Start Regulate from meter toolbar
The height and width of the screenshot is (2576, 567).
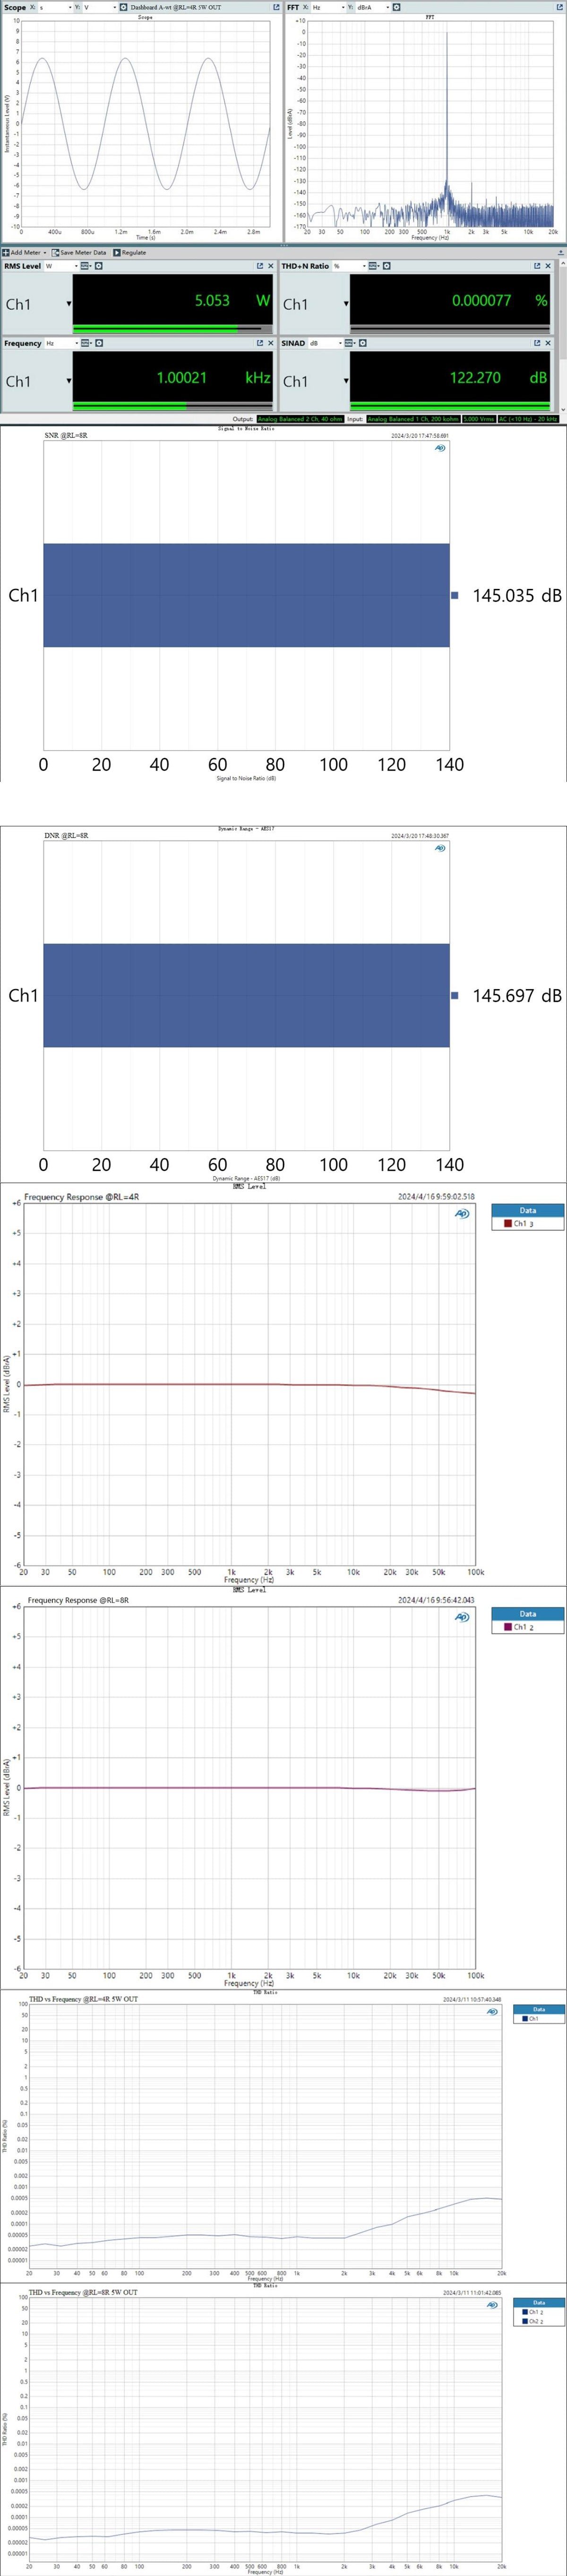coord(131,252)
